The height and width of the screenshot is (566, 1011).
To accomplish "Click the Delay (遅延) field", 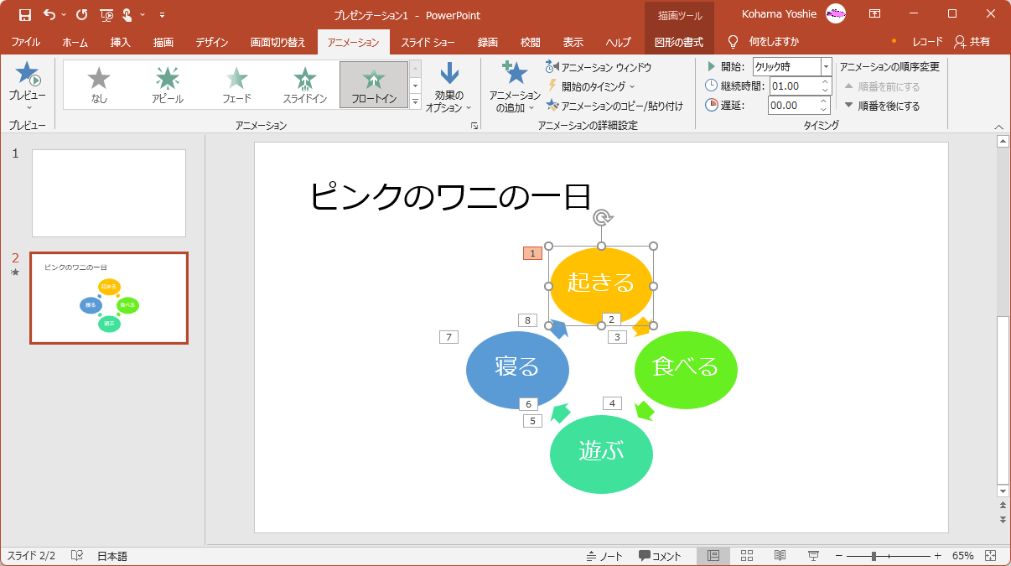I will [793, 106].
